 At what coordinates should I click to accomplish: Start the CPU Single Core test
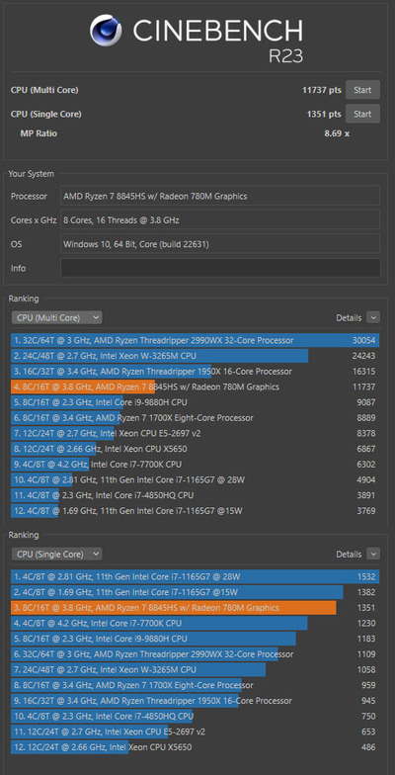point(362,114)
